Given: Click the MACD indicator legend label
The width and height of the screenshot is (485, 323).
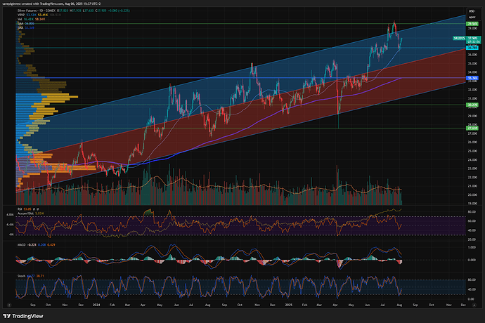Looking at the screenshot, I should pyautogui.click(x=20, y=246).
